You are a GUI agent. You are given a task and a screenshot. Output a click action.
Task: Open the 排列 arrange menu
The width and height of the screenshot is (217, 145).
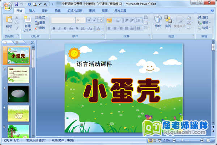point(168,23)
